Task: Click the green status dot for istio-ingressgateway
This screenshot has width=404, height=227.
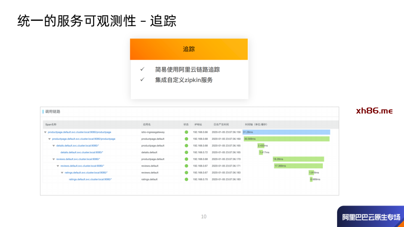Action: [186, 132]
